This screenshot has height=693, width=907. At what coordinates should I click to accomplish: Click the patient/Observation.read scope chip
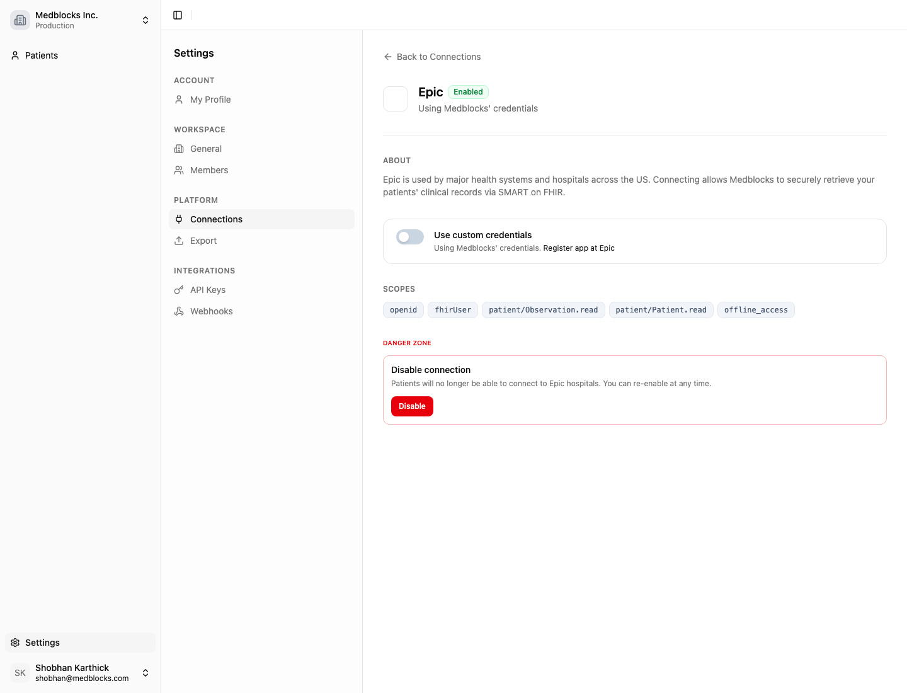pos(544,310)
